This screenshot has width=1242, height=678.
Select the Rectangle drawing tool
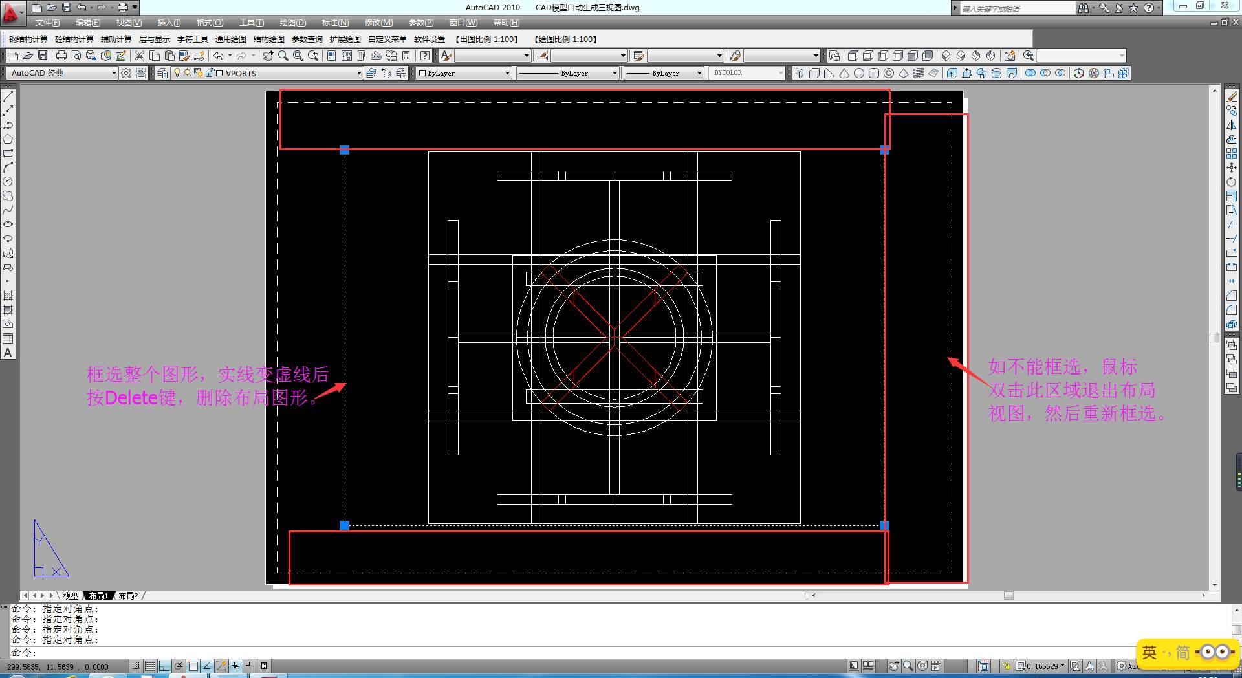[8, 153]
